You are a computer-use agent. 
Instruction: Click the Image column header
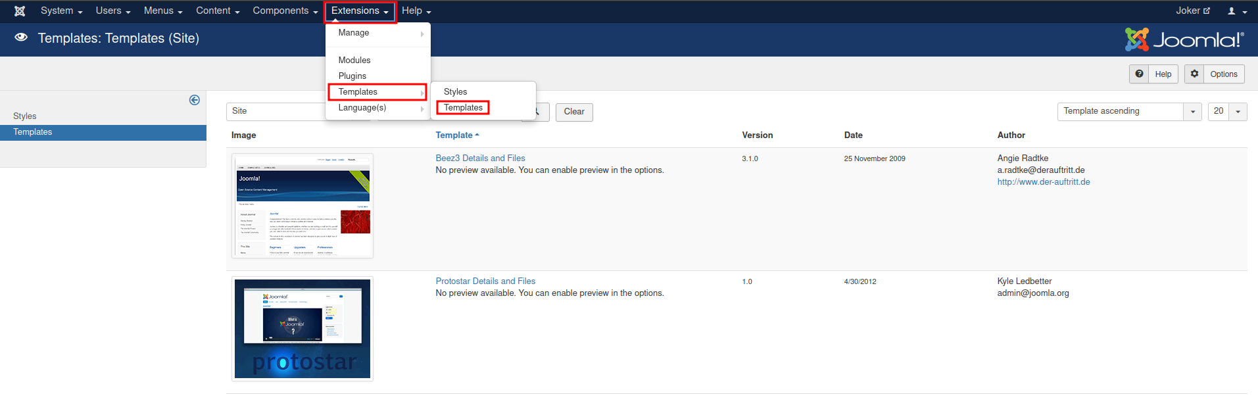243,135
